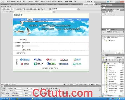Expand the images folder in the files panel
Image resolution: width=125 pixels, height=100 pixels.
click(x=104, y=67)
